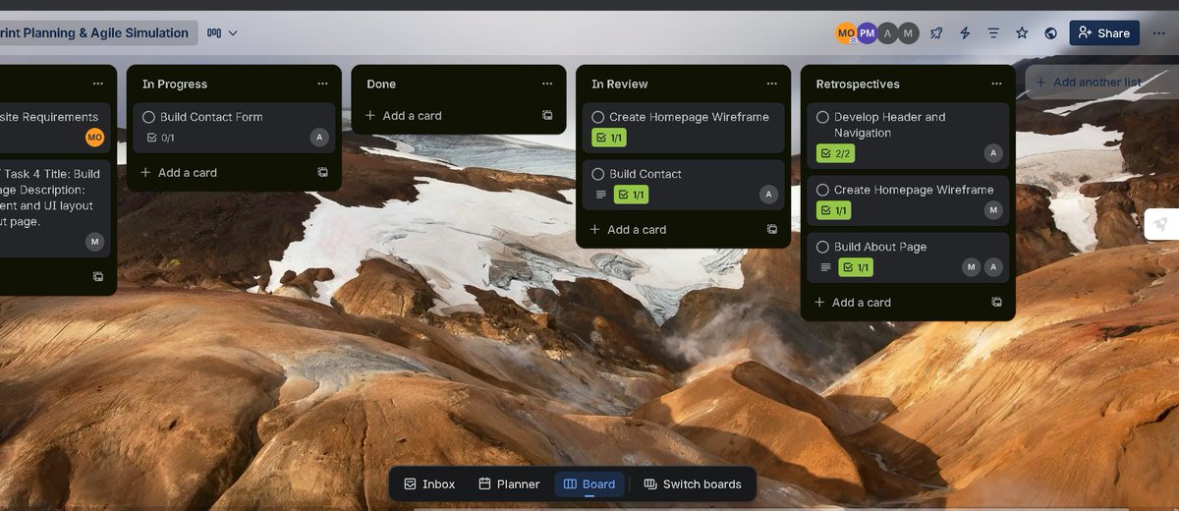The image size is (1179, 511).
Task: Click the MO member avatar in header
Action: tap(847, 33)
